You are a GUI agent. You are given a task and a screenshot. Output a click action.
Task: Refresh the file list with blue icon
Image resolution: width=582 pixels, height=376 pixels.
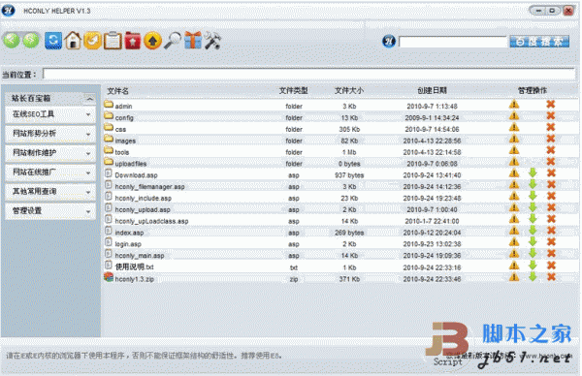pos(53,41)
